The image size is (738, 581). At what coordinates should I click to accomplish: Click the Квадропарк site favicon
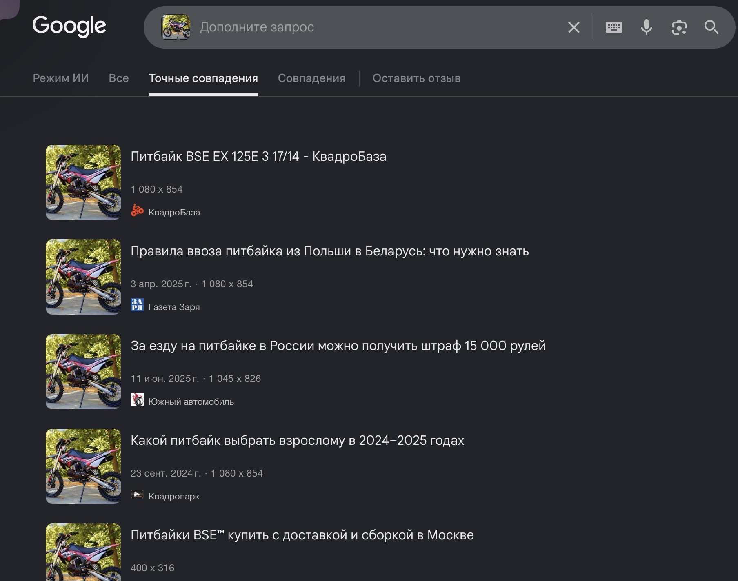pyautogui.click(x=137, y=495)
